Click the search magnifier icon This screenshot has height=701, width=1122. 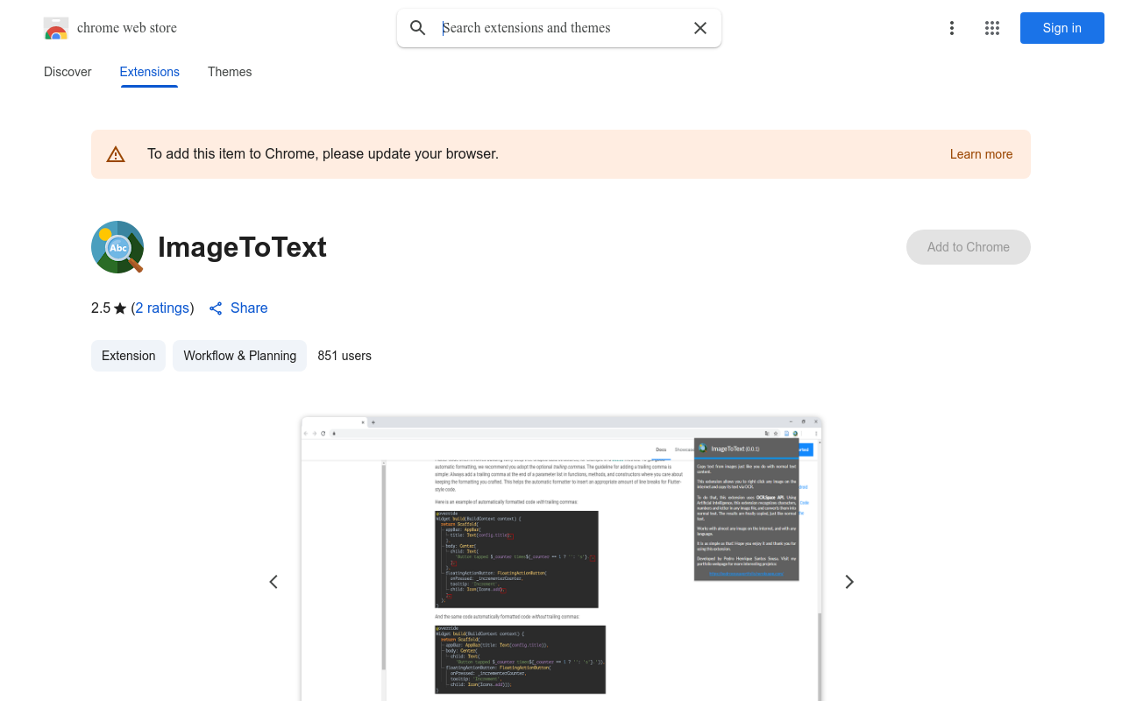click(x=418, y=28)
